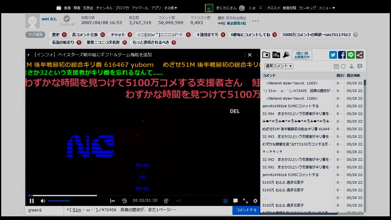The width and height of the screenshot is (391, 220).
Task: Open the add-to-mylist folder icon
Action: (266, 55)
